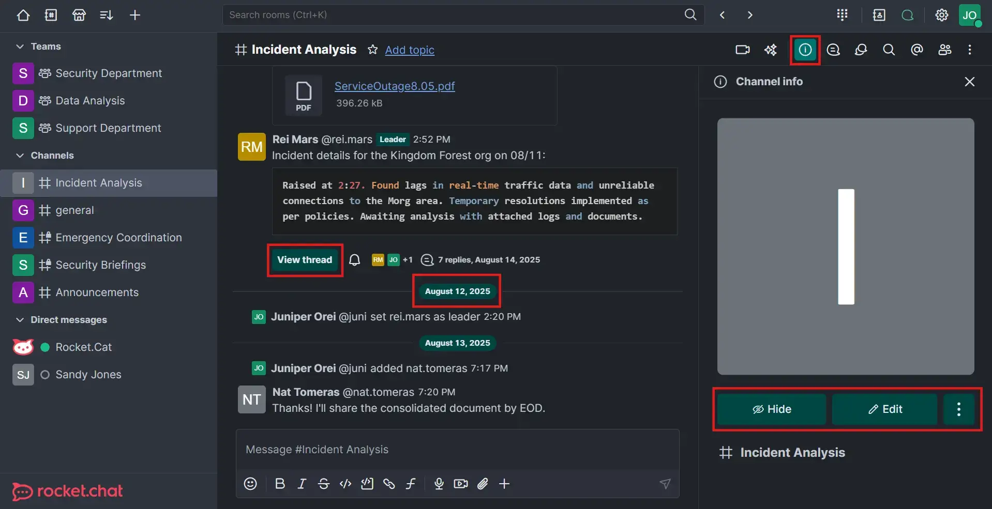Record an audio message

(x=439, y=484)
